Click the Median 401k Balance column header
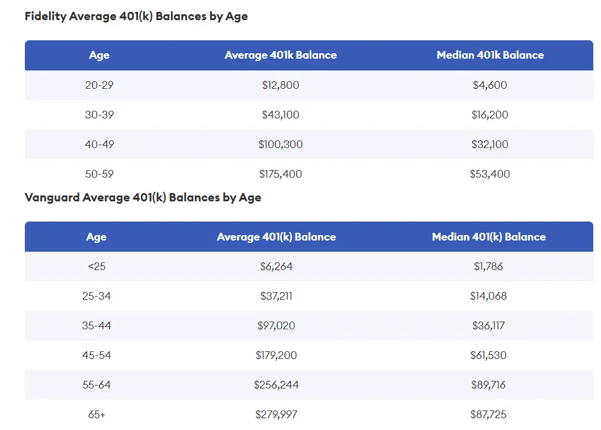This screenshot has width=601, height=430. pos(490,55)
